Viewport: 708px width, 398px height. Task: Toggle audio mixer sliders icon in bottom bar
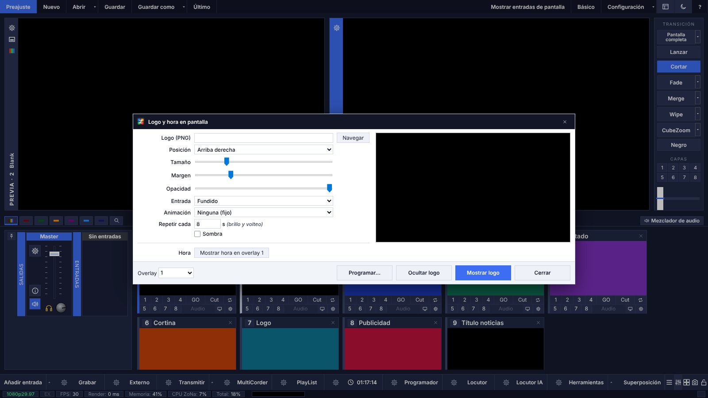[x=678, y=383]
